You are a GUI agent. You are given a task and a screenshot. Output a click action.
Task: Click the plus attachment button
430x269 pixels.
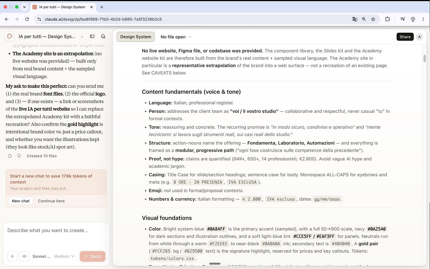click(x=12, y=256)
